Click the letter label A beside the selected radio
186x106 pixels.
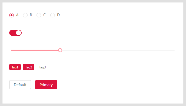point(17,15)
